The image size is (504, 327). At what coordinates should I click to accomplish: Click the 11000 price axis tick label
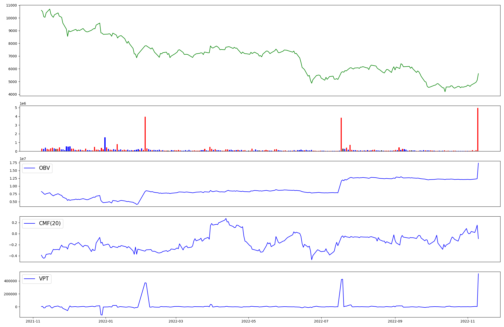[x=11, y=5]
